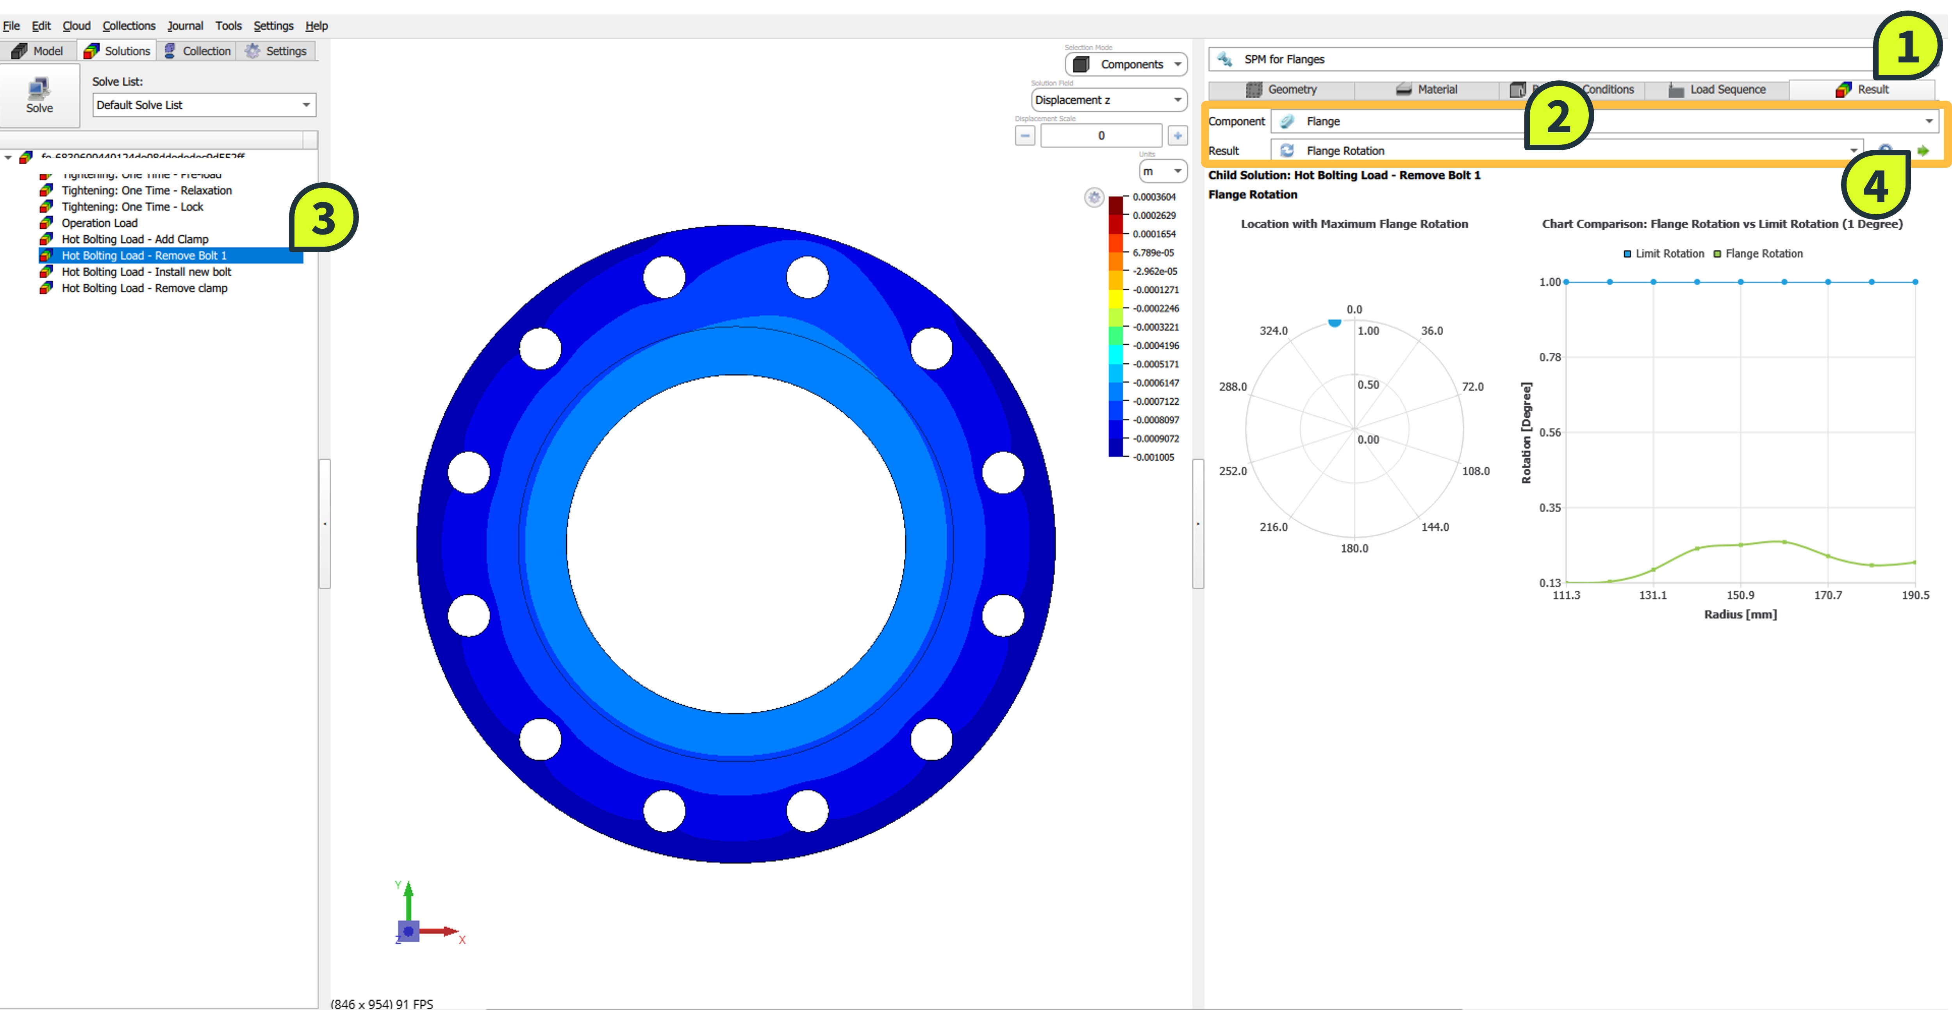Select the Operation Load solution item
Image resolution: width=1952 pixels, height=1010 pixels.
pos(99,222)
